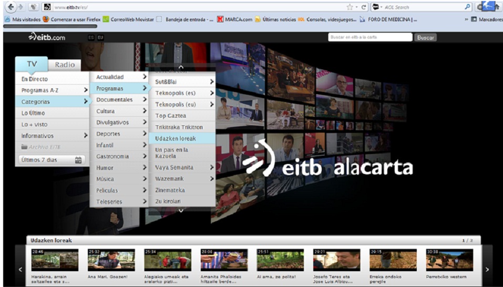Click the browser back arrow button

(x=11, y=6)
